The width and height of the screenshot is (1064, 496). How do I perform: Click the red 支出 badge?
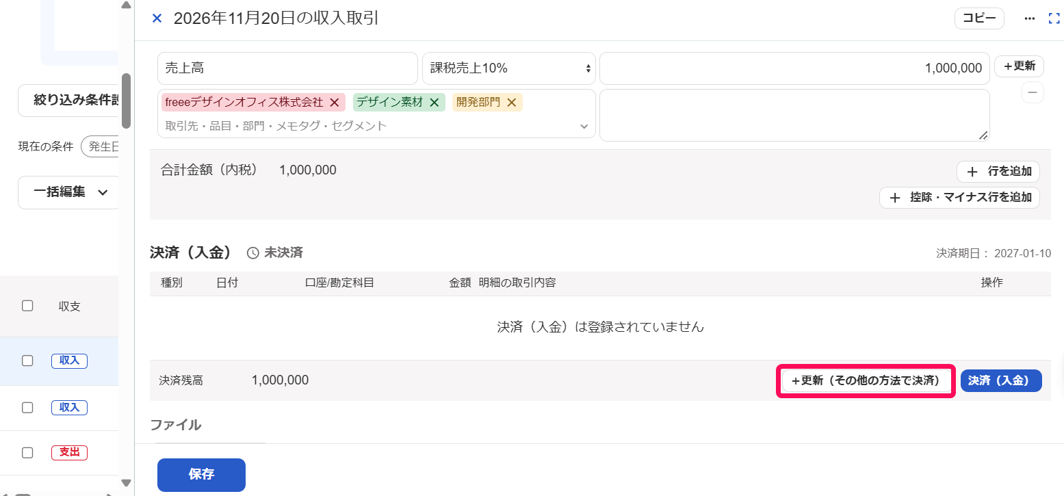pyautogui.click(x=69, y=452)
